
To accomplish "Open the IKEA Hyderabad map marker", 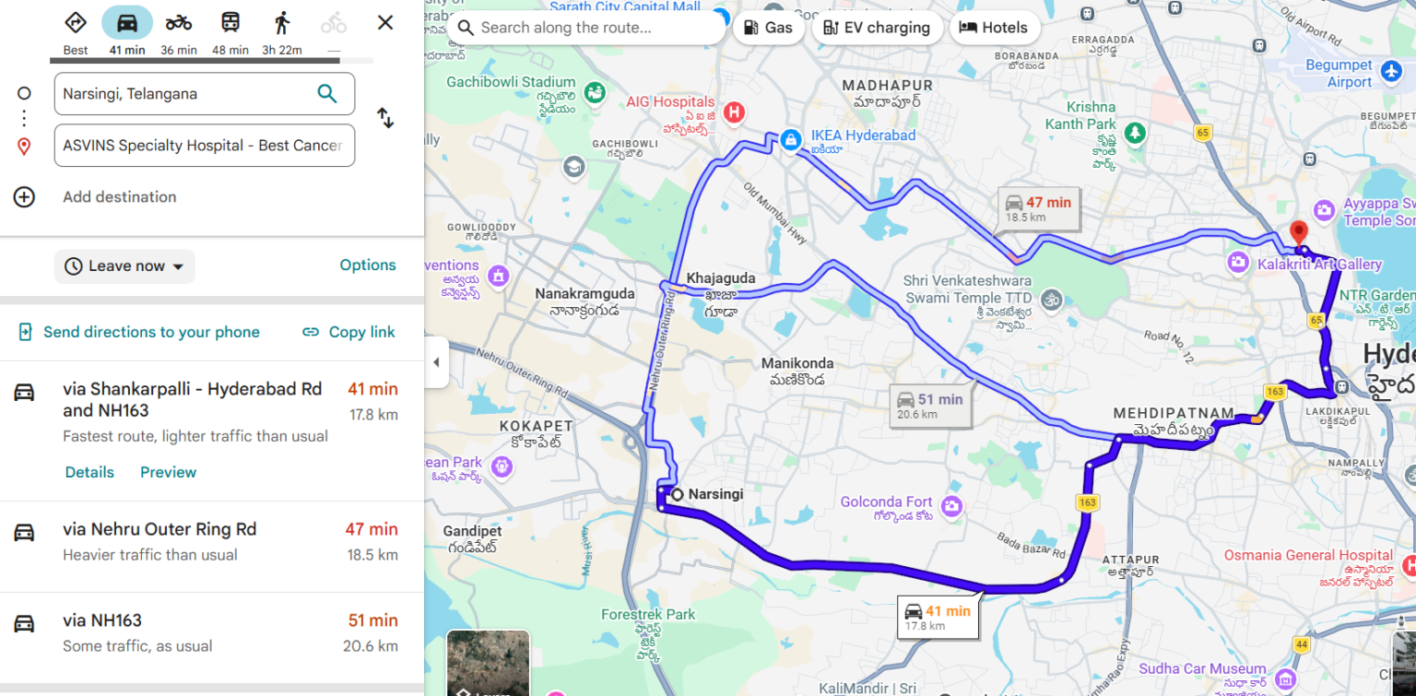I will click(790, 139).
